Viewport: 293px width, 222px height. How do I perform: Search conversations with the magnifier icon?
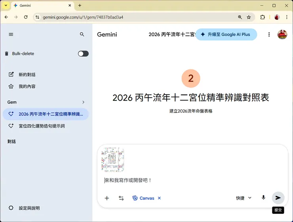82,34
